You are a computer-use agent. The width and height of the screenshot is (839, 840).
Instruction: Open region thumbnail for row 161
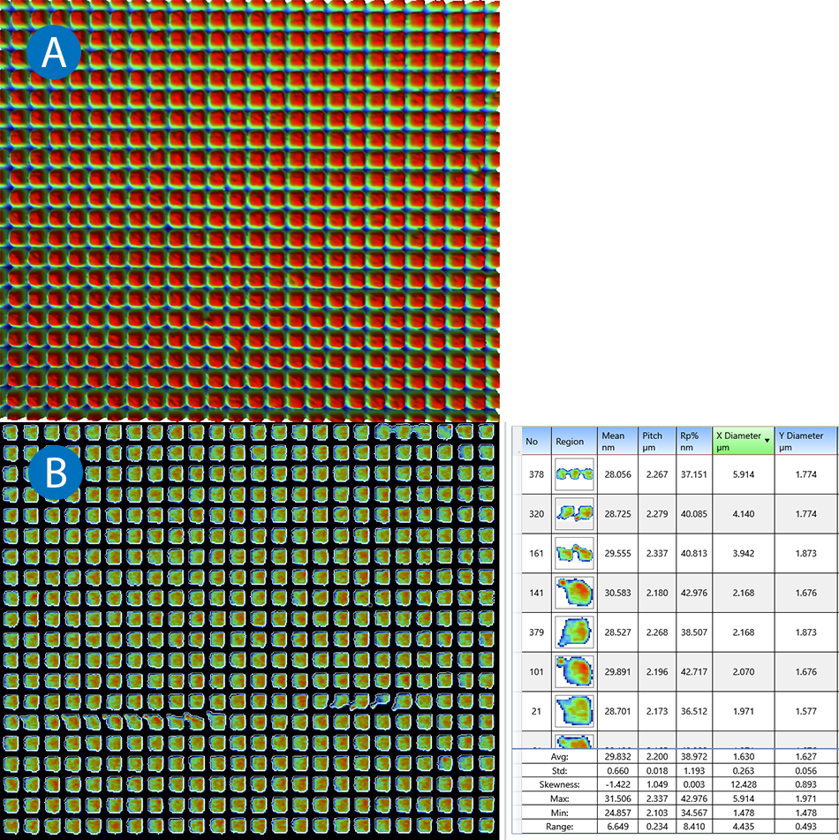click(x=574, y=554)
